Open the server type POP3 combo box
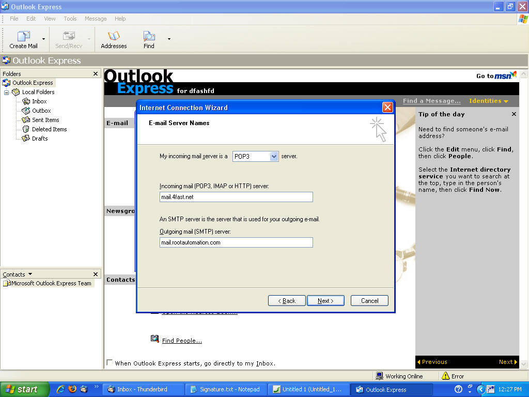The width and height of the screenshot is (529, 397). coord(255,156)
